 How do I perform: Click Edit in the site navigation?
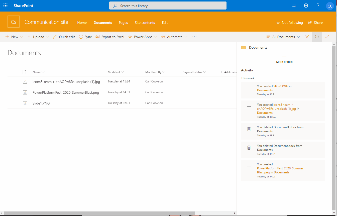click(x=165, y=23)
